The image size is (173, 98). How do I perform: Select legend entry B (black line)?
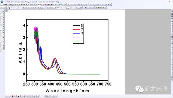(x=78, y=25)
